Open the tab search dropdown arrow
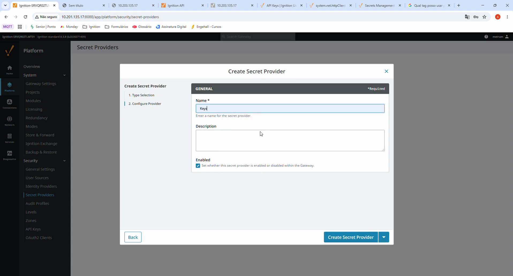Screen dimensions: 513x276 [x=5, y=5]
